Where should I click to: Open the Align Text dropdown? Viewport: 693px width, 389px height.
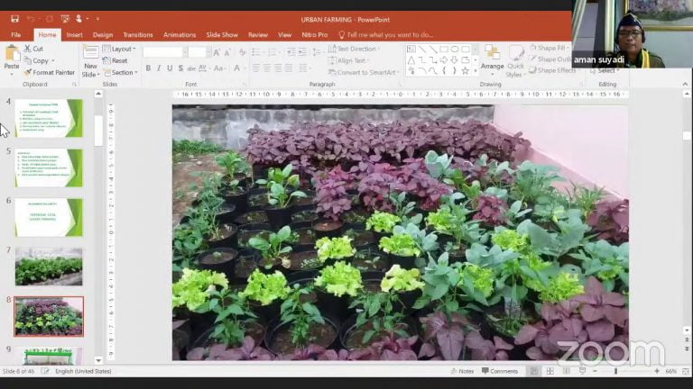point(349,60)
